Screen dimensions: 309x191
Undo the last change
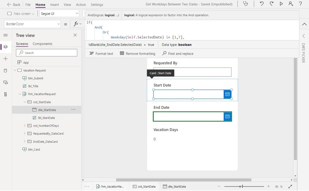tap(262, 4)
